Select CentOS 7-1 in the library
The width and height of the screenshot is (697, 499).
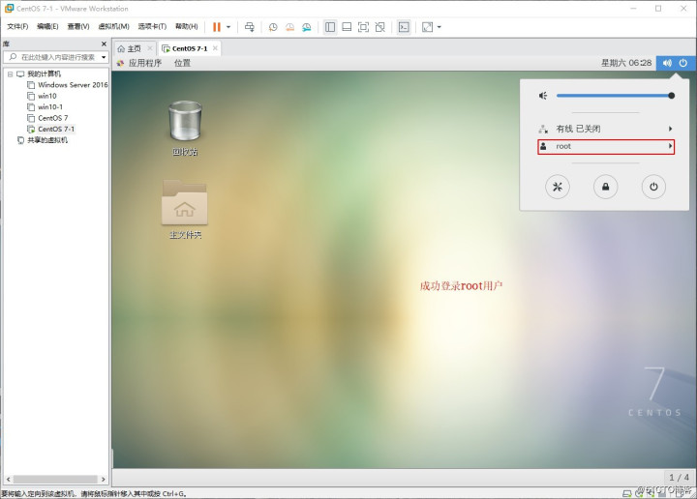[56, 130]
